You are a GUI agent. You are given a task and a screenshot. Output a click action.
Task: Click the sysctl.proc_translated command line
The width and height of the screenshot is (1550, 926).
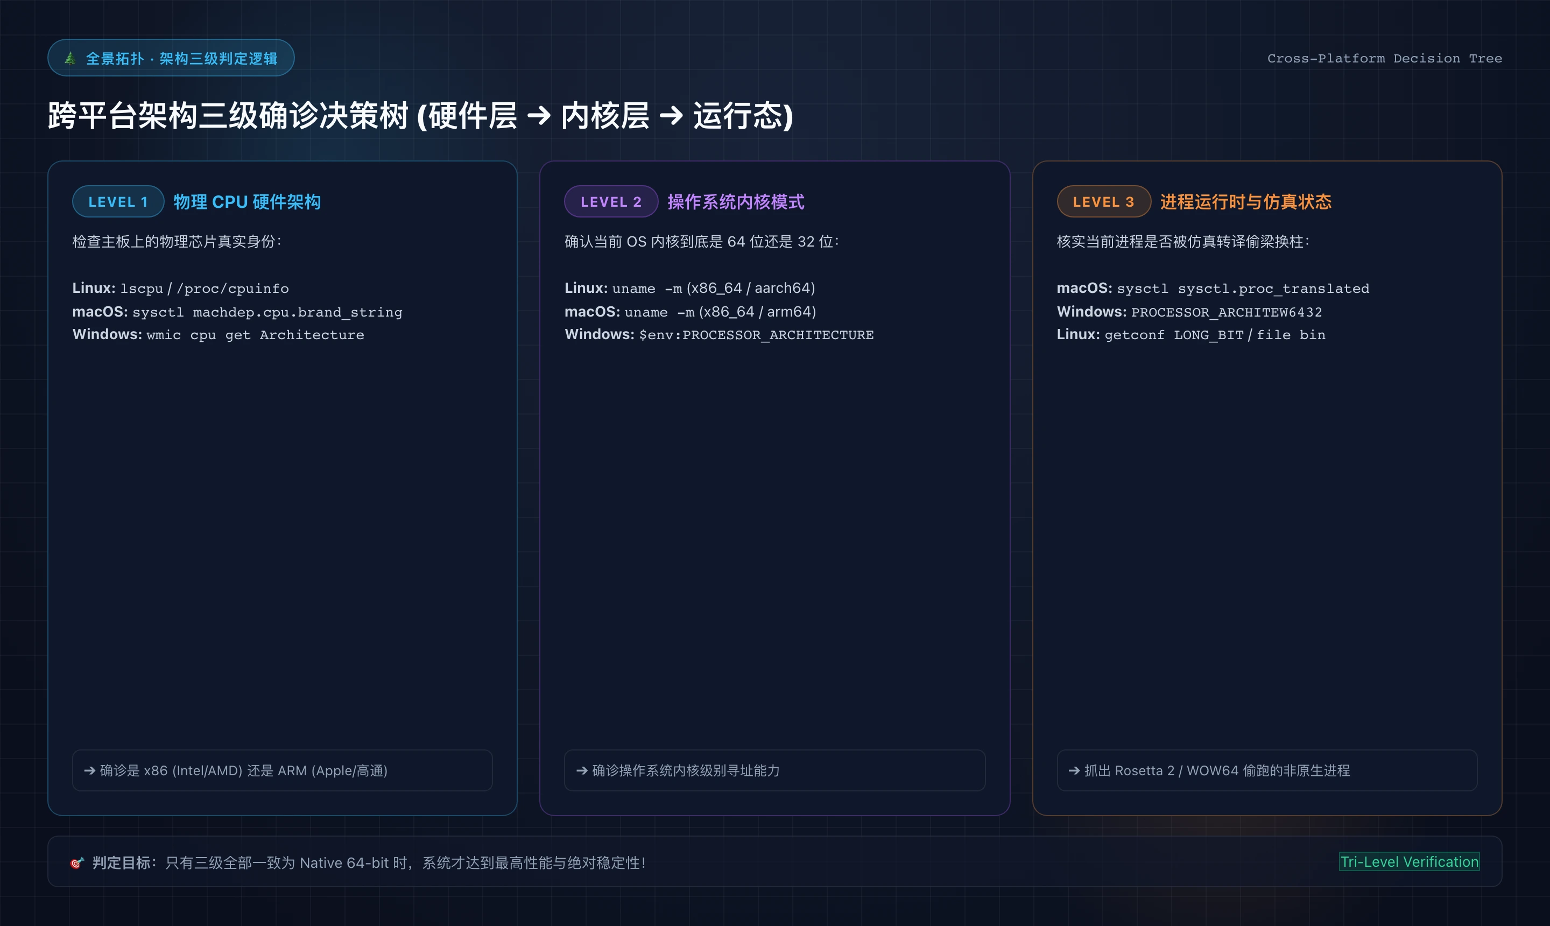[1243, 288]
